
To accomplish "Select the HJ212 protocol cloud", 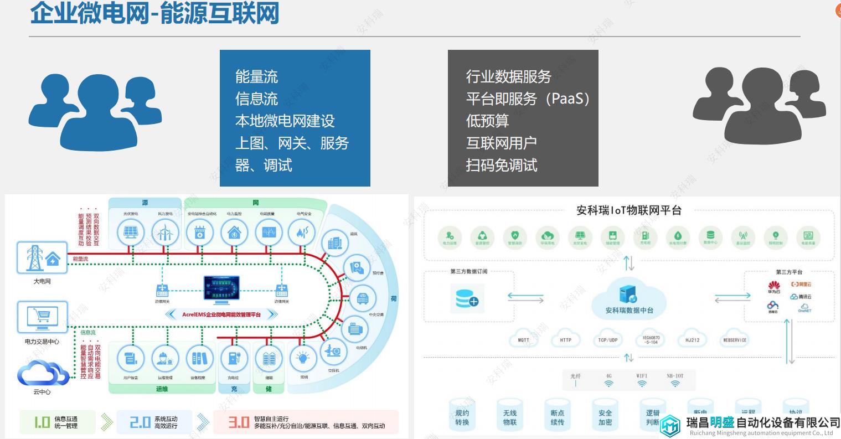I will (x=693, y=340).
